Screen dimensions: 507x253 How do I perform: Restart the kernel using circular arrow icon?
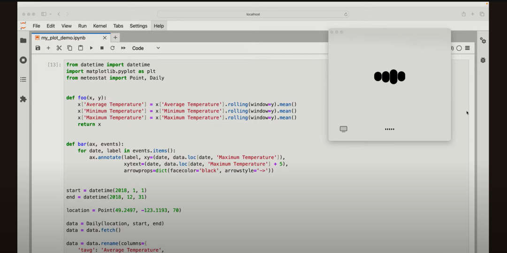click(113, 48)
